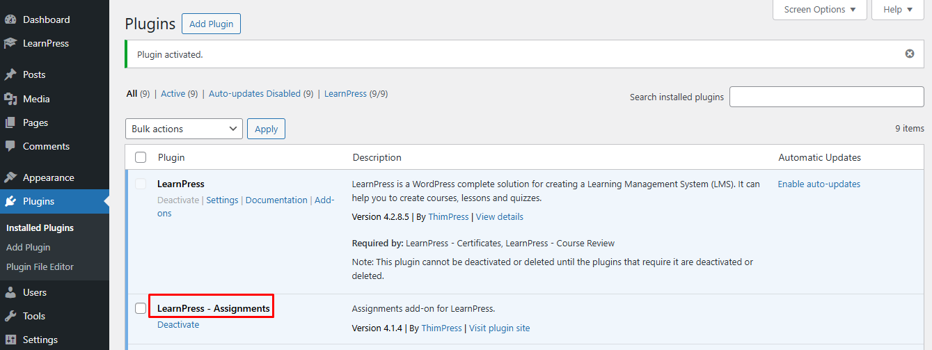The width and height of the screenshot is (932, 350).
Task: Click the Plugins plug icon
Action: tap(10, 201)
